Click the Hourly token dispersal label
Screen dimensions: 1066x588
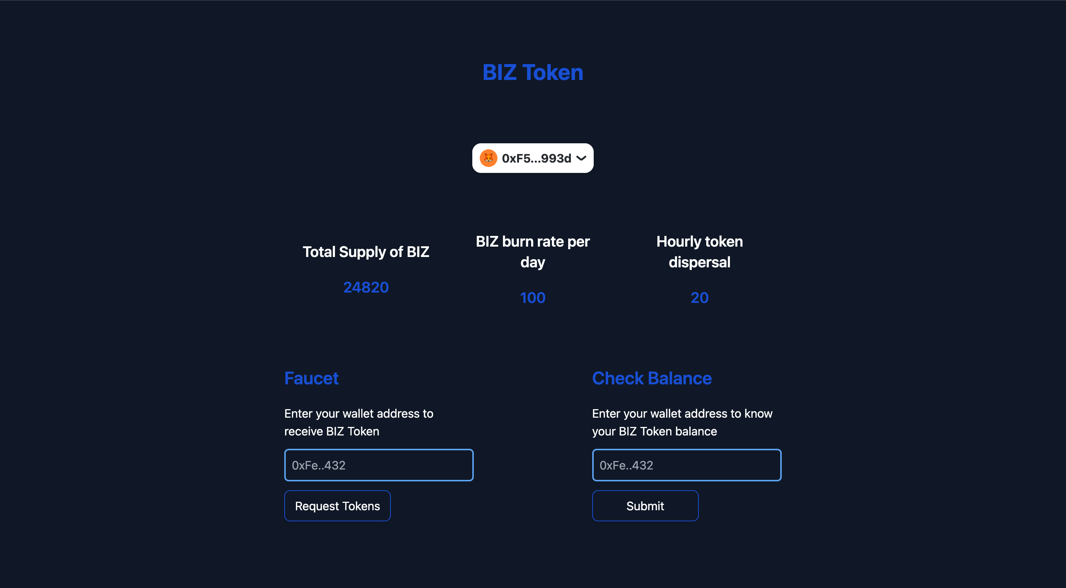click(x=699, y=252)
